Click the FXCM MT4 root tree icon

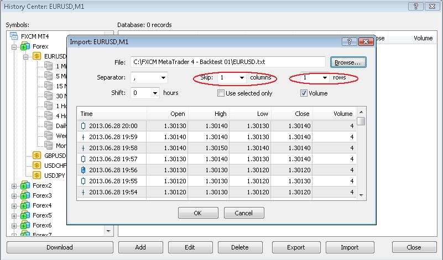[14, 36]
